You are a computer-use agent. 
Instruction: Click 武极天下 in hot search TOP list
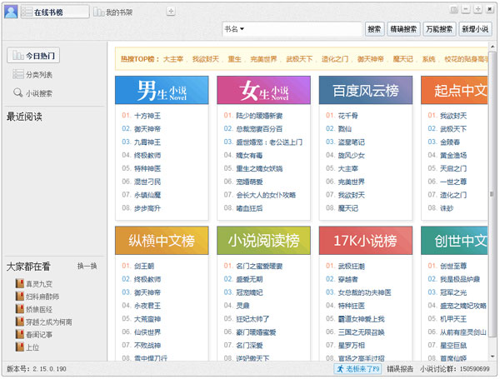pyautogui.click(x=299, y=59)
